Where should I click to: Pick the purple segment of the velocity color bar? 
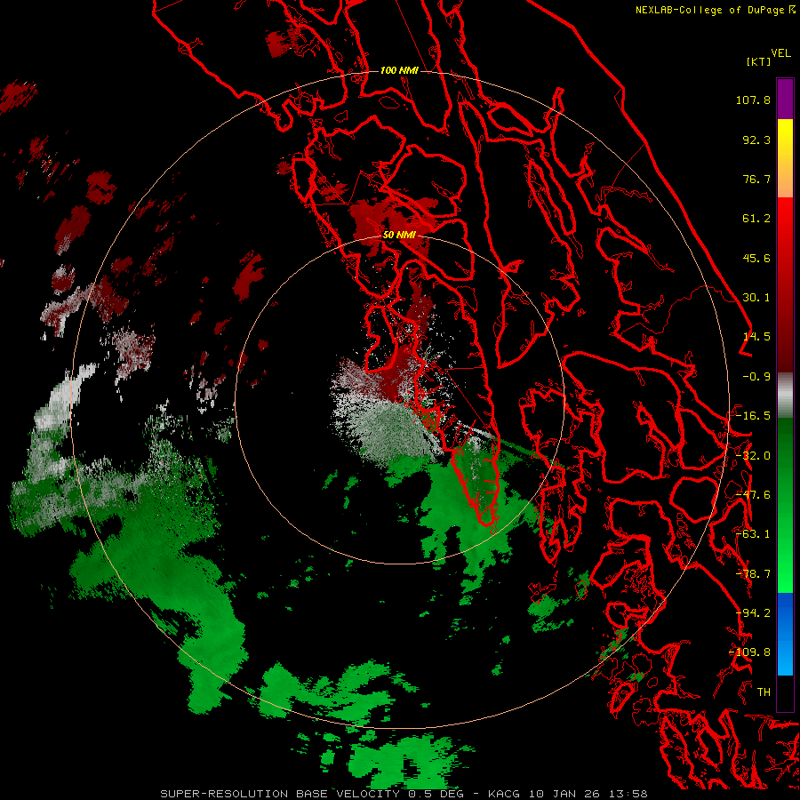point(785,99)
